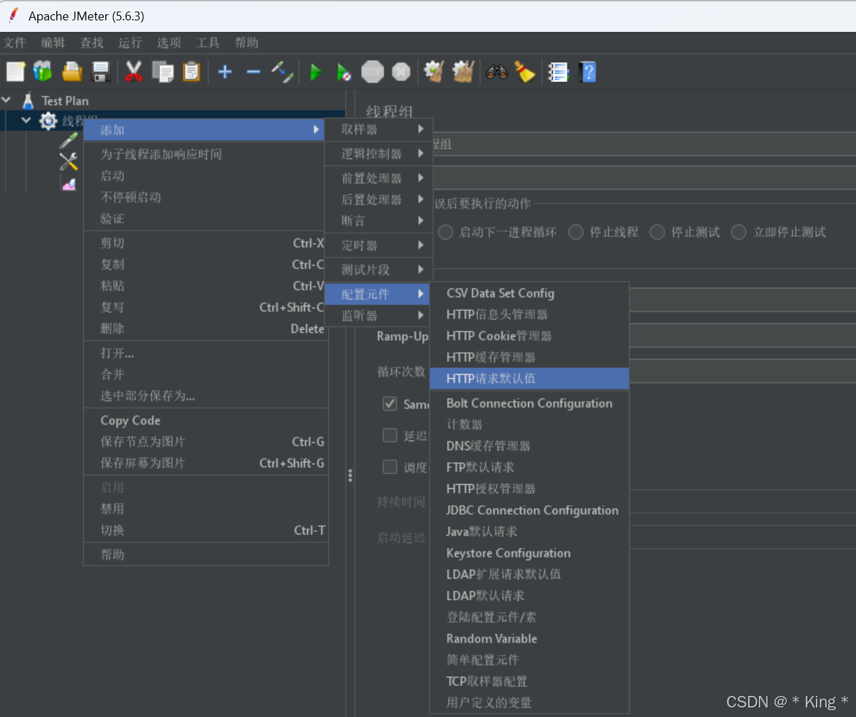Image resolution: width=856 pixels, height=717 pixels.
Task: Click the Collapse all minus icon
Action: pyautogui.click(x=253, y=71)
